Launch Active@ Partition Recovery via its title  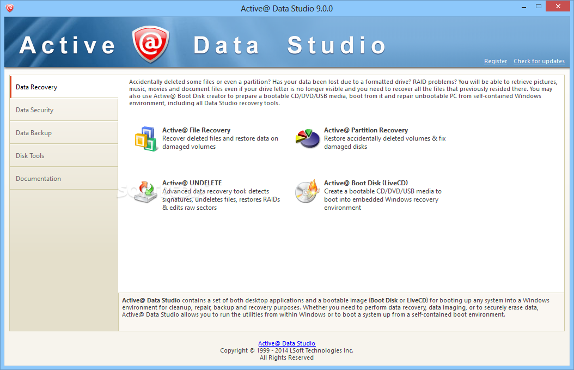pos(365,130)
